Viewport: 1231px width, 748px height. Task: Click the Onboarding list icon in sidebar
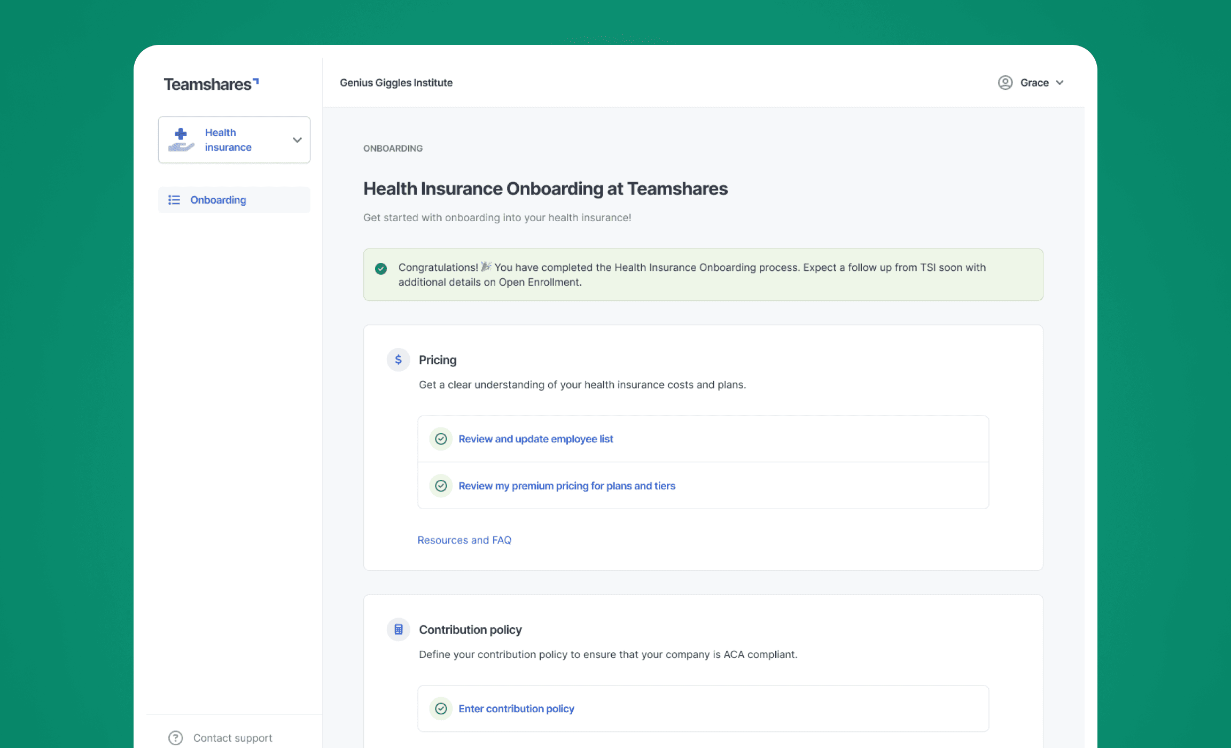[174, 200]
